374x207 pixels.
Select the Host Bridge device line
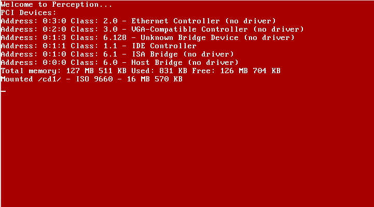[x=120, y=63]
